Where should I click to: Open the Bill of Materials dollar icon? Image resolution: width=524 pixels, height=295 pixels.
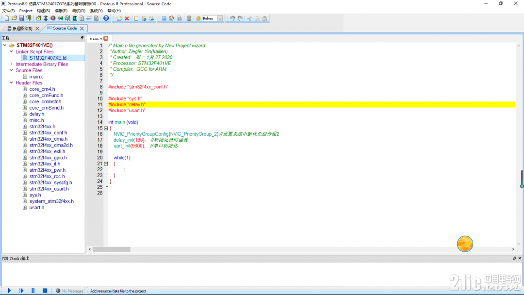tap(82, 18)
